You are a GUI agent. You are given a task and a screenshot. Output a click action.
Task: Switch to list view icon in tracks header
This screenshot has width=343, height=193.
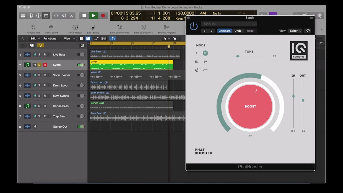point(88,39)
